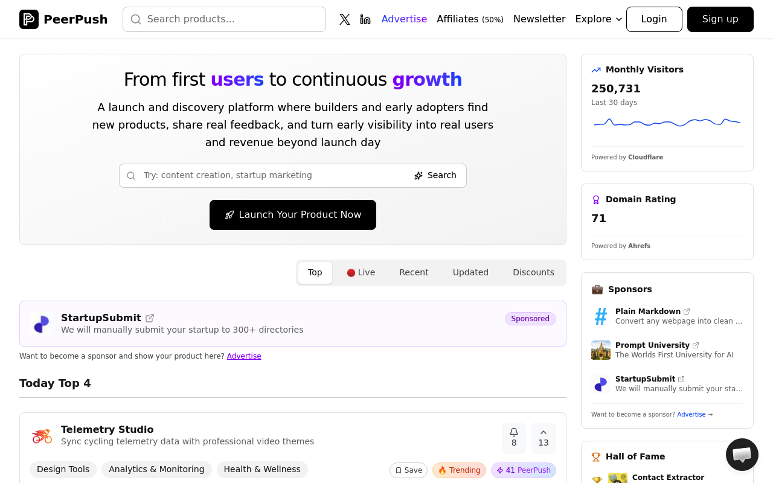Screen dimensions: 773x483
Task: Open the X (Twitter) profile icon
Action: click(345, 19)
